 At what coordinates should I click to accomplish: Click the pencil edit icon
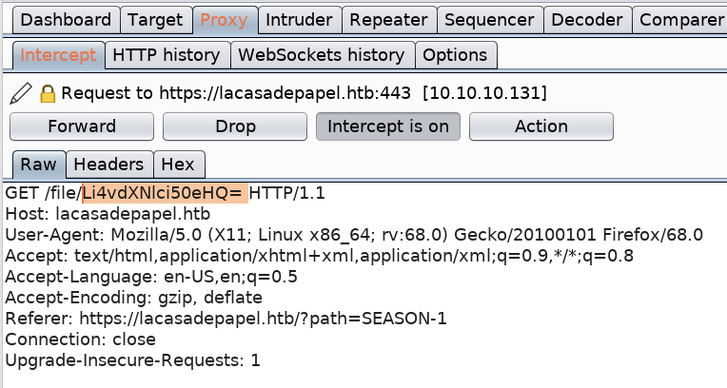(21, 93)
